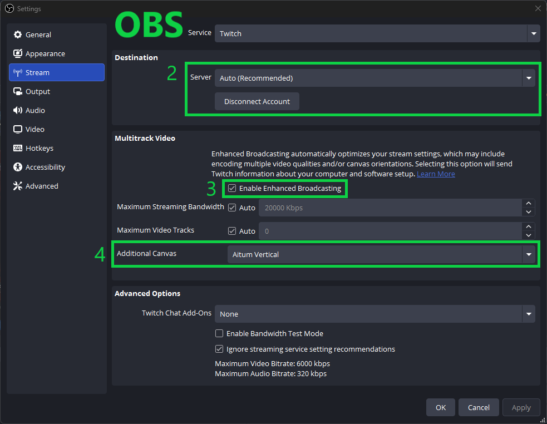Uncheck Ignore streaming service setting recommendations
This screenshot has height=424, width=547.
click(219, 349)
